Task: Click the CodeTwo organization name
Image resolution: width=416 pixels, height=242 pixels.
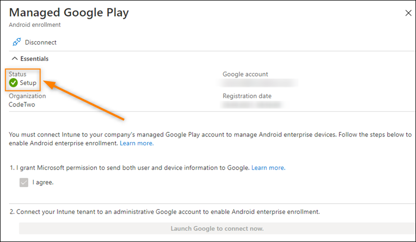Action: pyautogui.click(x=22, y=104)
